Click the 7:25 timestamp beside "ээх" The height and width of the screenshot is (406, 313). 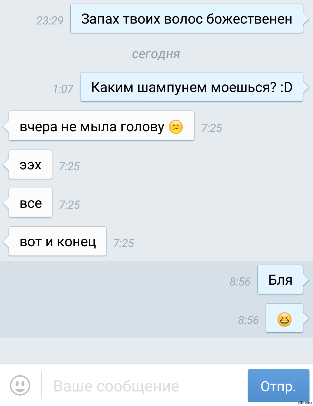click(69, 166)
